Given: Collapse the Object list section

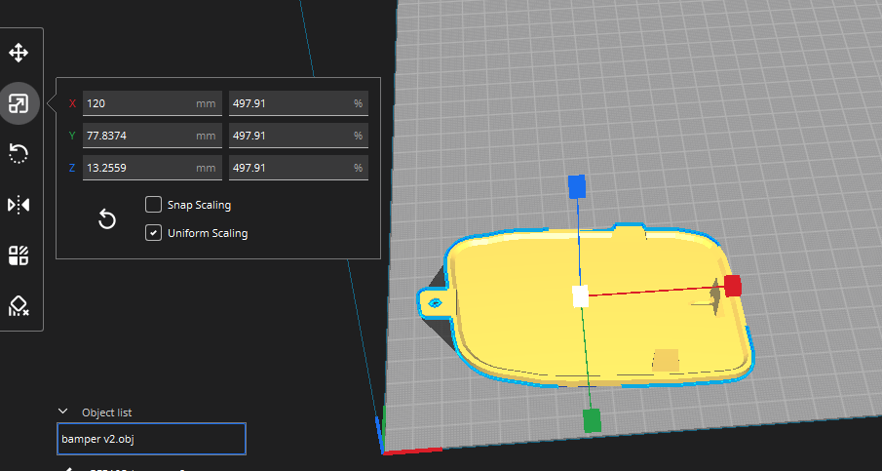Looking at the screenshot, I should 63,412.
